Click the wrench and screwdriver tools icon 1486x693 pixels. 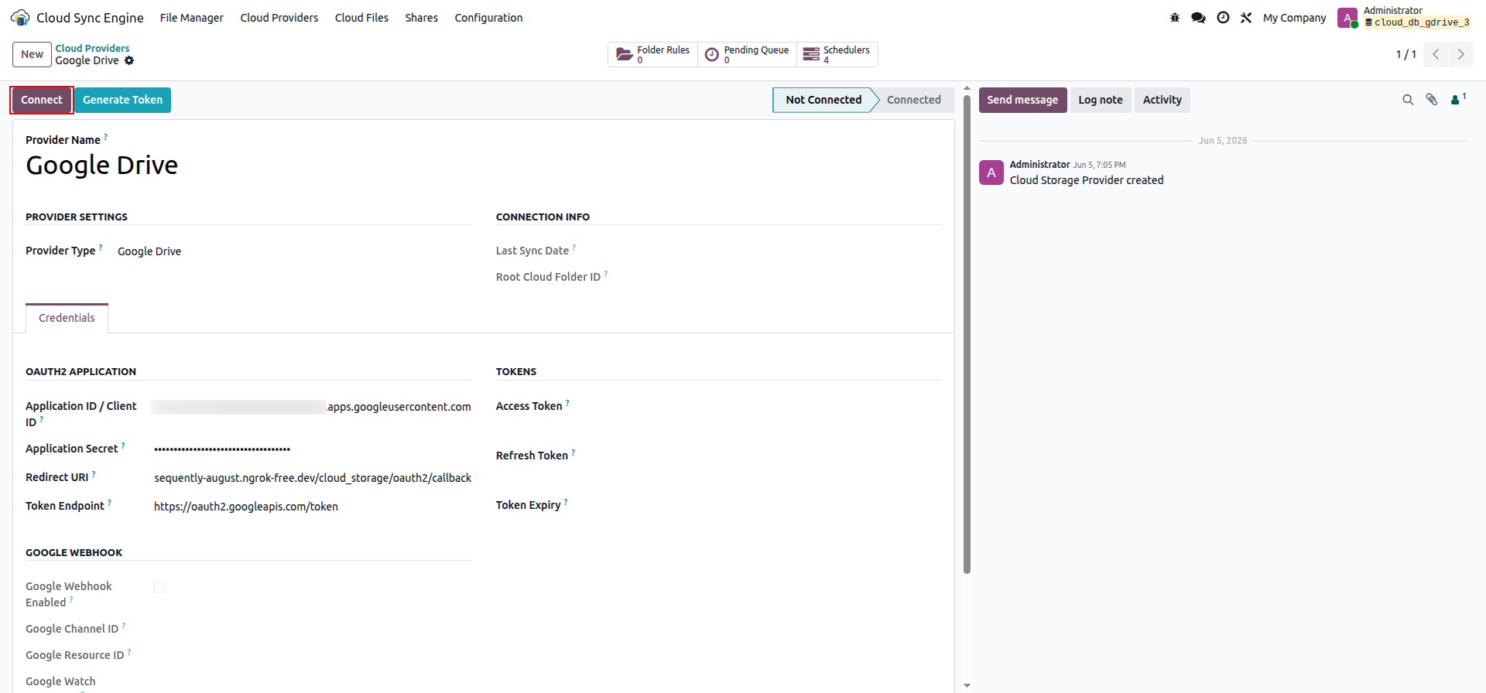pyautogui.click(x=1246, y=18)
